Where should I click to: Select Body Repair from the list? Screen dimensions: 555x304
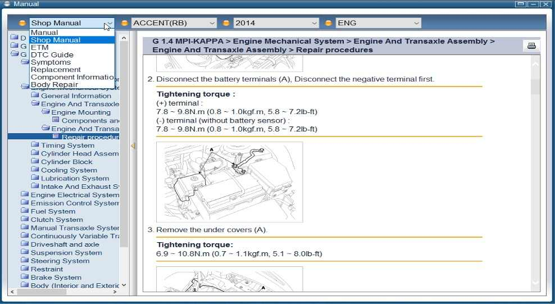coord(54,85)
